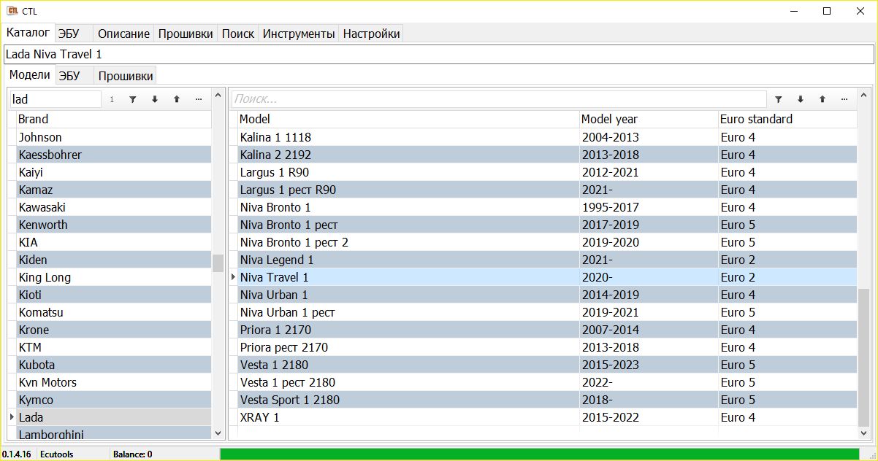Select the Johnson brand row

tap(114, 137)
